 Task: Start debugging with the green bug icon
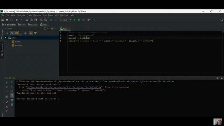(x=79, y=20)
